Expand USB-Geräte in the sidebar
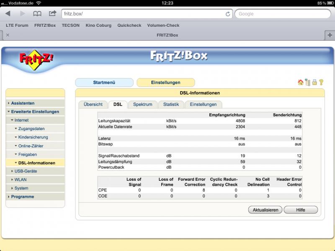Viewport: 335px width, 251px height. point(35,171)
